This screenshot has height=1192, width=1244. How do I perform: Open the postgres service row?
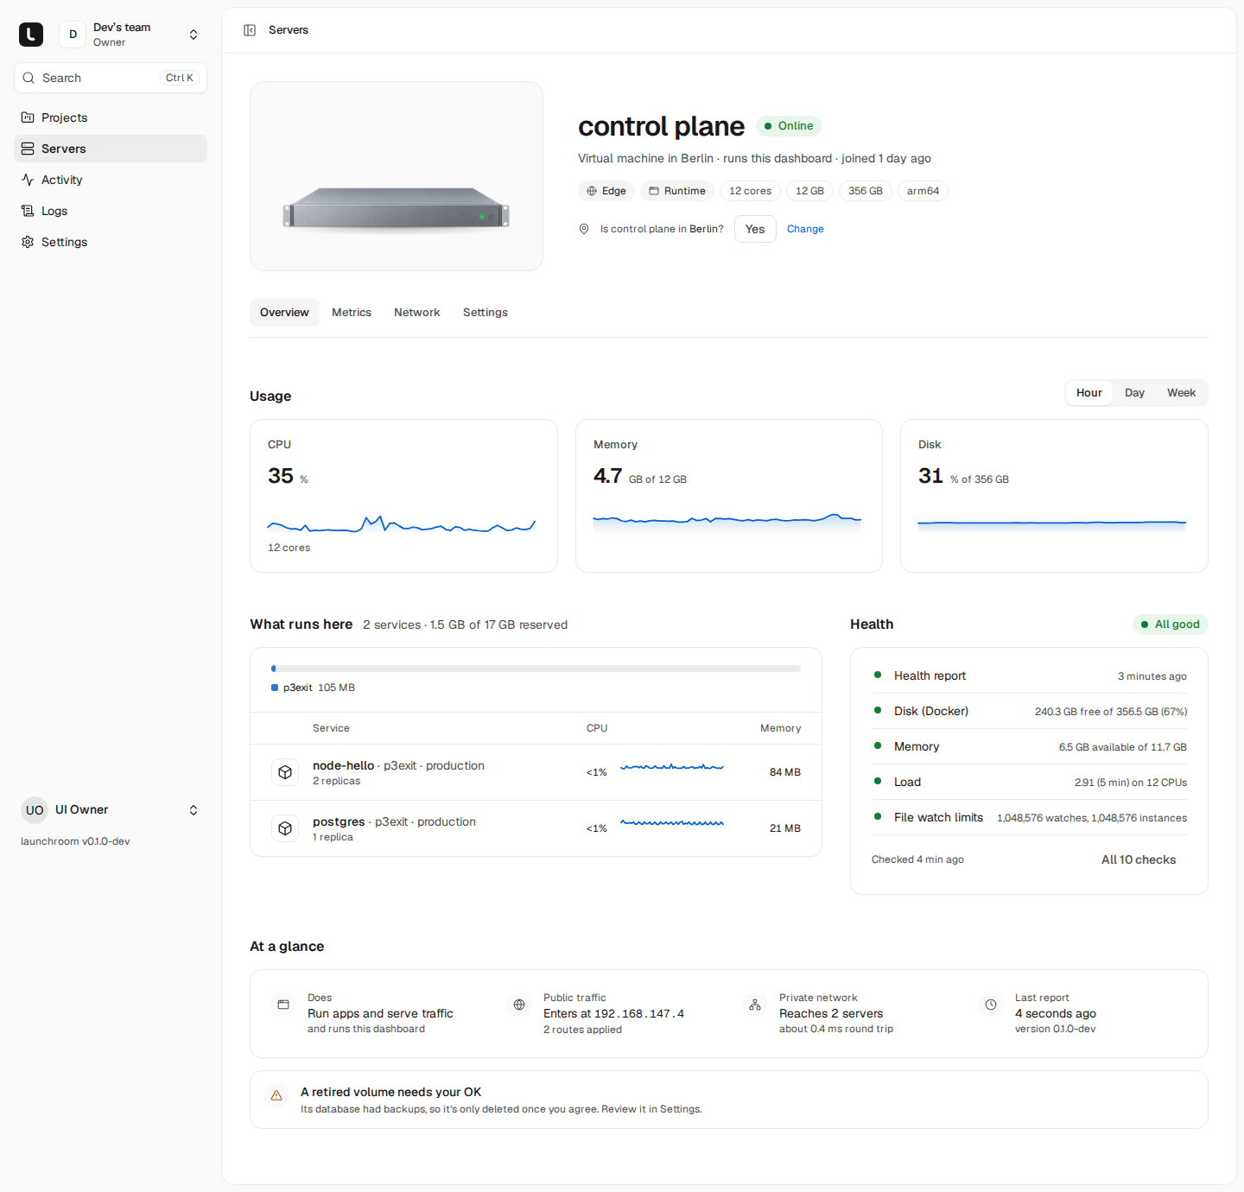(x=536, y=828)
